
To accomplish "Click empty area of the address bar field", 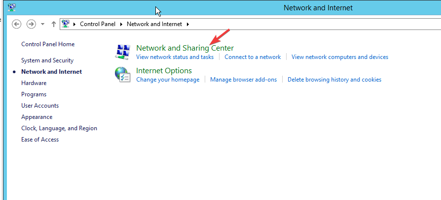I will click(x=315, y=24).
